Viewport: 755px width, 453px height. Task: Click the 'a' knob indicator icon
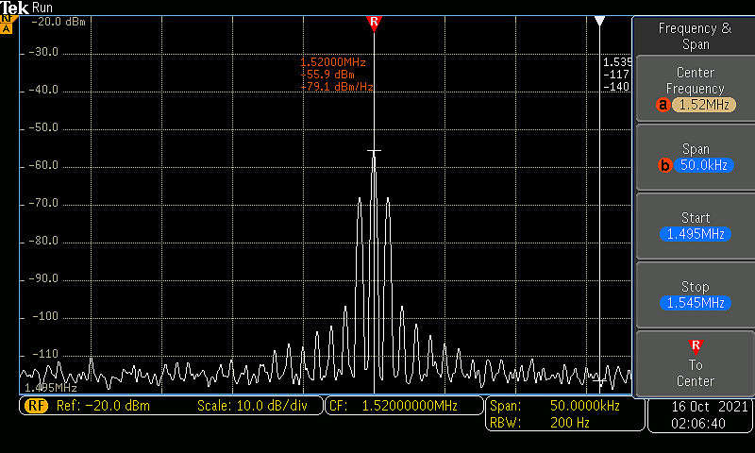pos(663,105)
